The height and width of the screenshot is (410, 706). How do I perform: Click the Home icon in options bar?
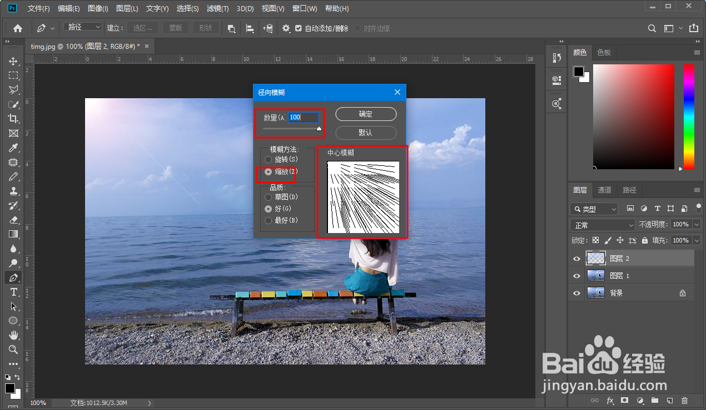click(x=18, y=28)
